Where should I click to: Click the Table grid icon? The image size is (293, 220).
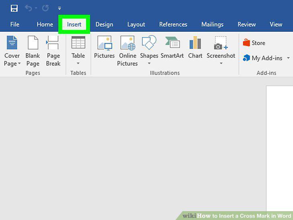(78, 42)
